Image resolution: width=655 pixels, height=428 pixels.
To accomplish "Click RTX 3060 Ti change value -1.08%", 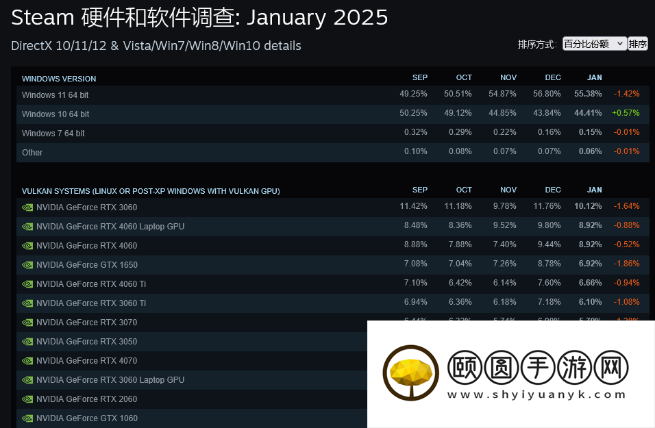I will click(626, 302).
